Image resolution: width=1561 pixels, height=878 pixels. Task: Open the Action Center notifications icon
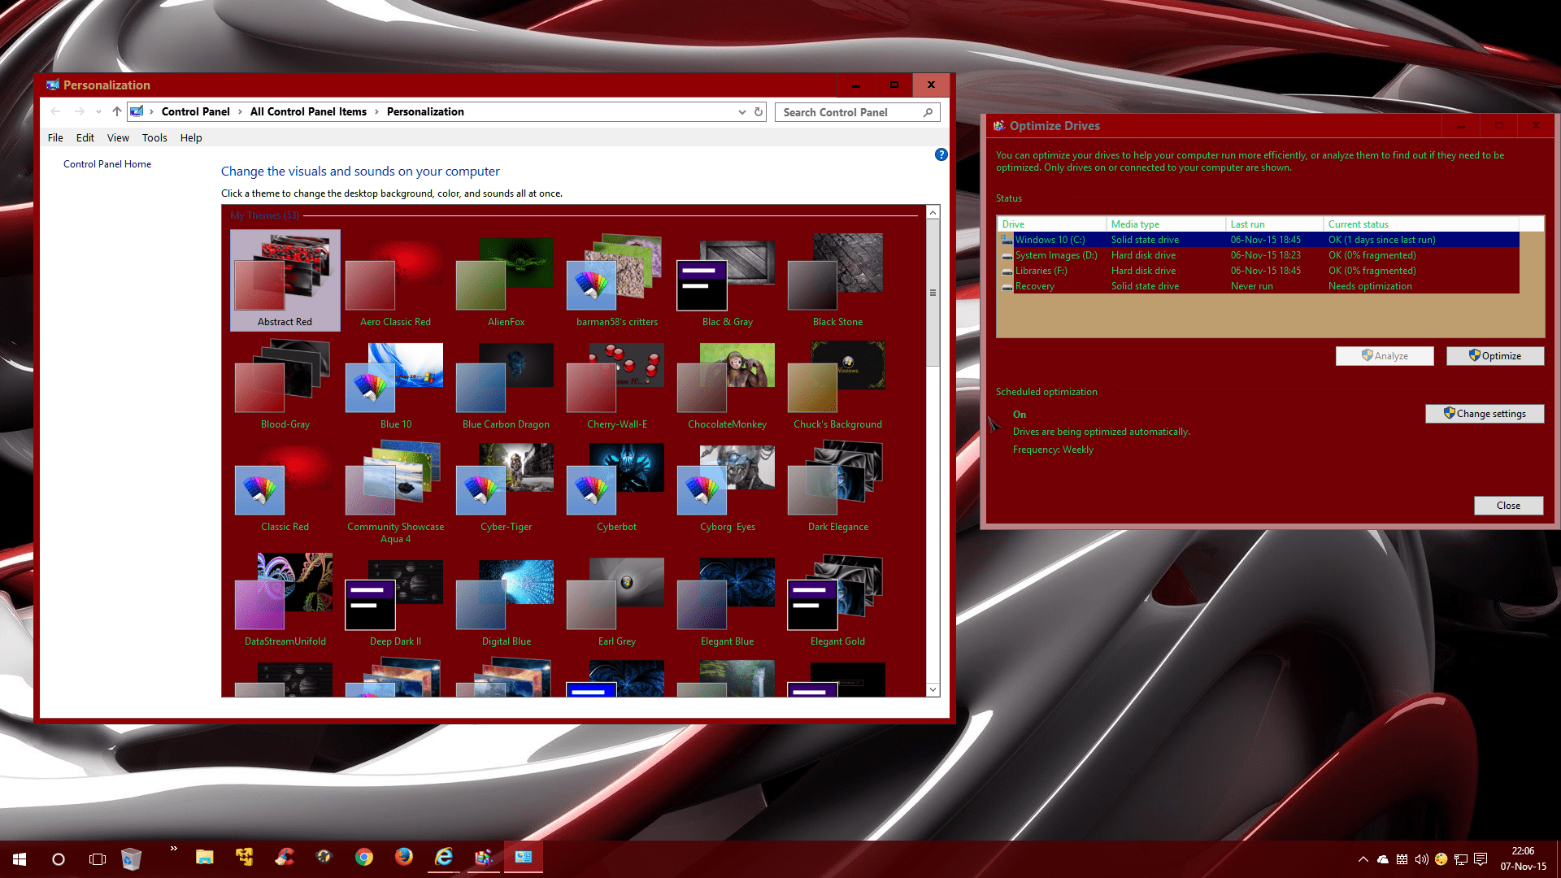tap(1481, 859)
